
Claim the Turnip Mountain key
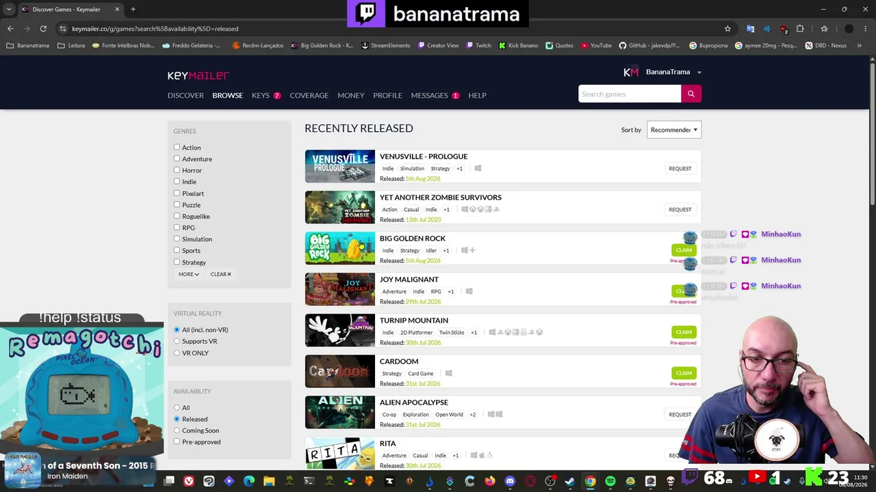(684, 332)
